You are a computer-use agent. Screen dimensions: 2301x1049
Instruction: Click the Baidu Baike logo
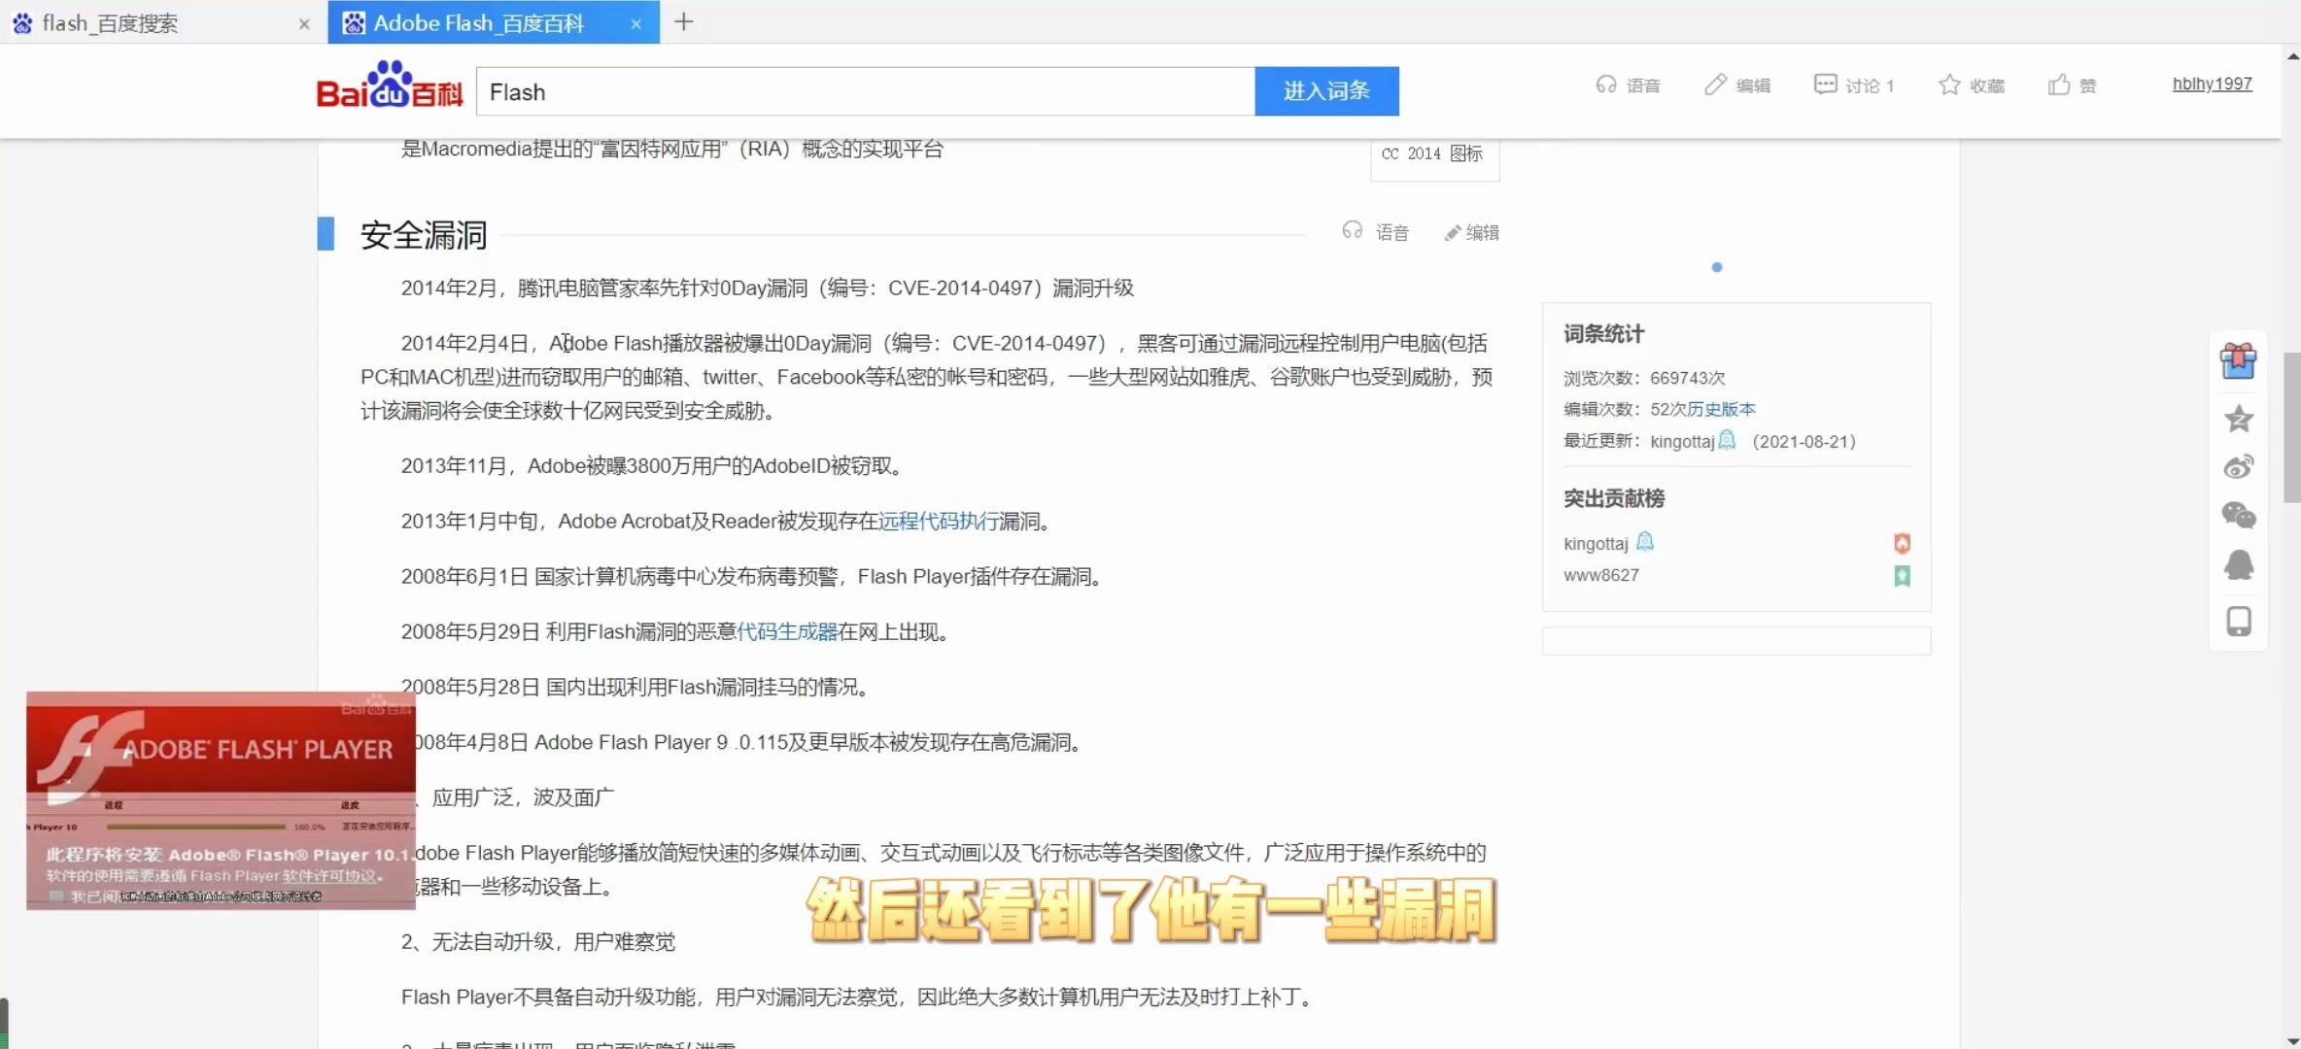pyautogui.click(x=389, y=85)
